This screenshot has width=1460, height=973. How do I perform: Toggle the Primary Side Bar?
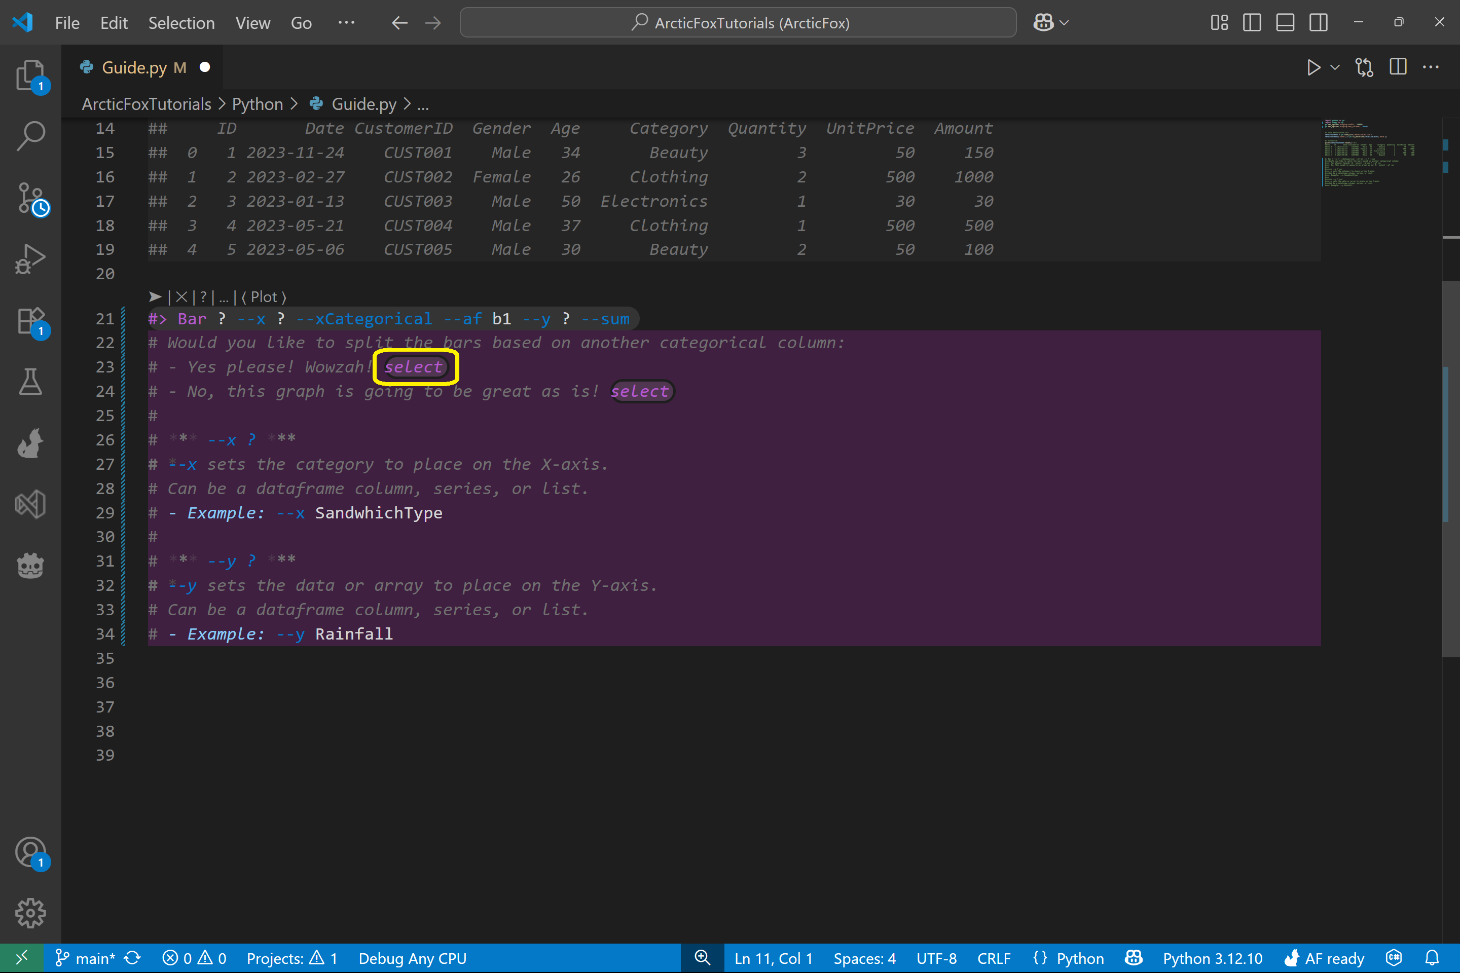[1252, 23]
